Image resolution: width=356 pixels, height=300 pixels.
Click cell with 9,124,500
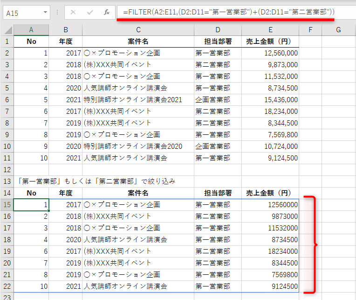(x=270, y=158)
